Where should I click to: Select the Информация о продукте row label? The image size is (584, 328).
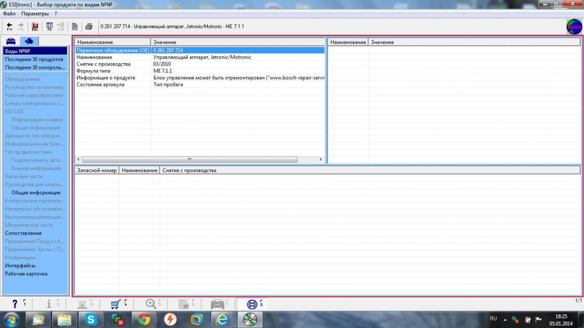pos(106,78)
